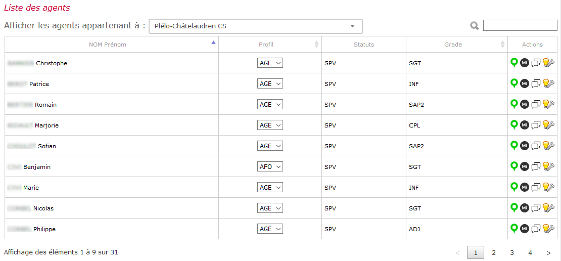Image resolution: width=561 pixels, height=261 pixels.
Task: Click lightbulb wrench icon in Marjorie's row
Action: 548,125
